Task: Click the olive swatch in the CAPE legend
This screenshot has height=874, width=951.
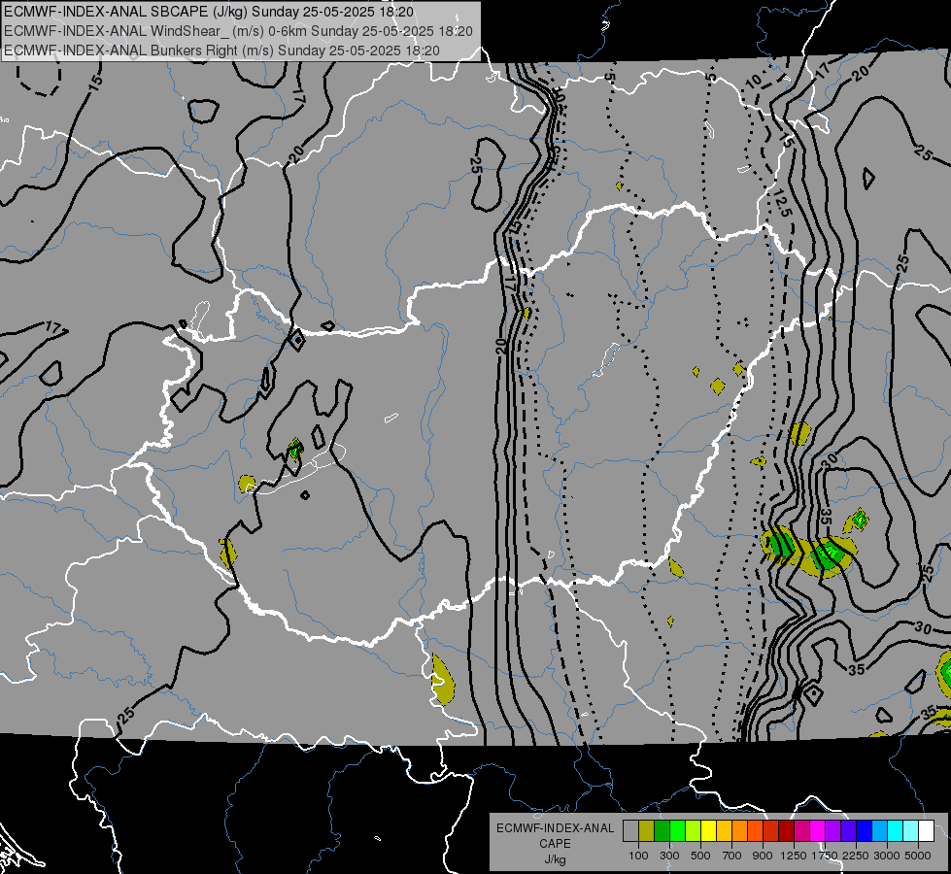Action: (x=647, y=831)
